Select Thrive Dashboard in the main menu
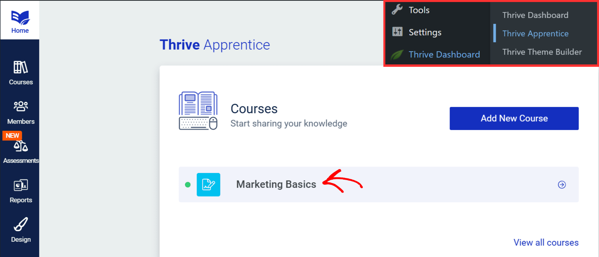This screenshot has height=257, width=599. [x=444, y=55]
